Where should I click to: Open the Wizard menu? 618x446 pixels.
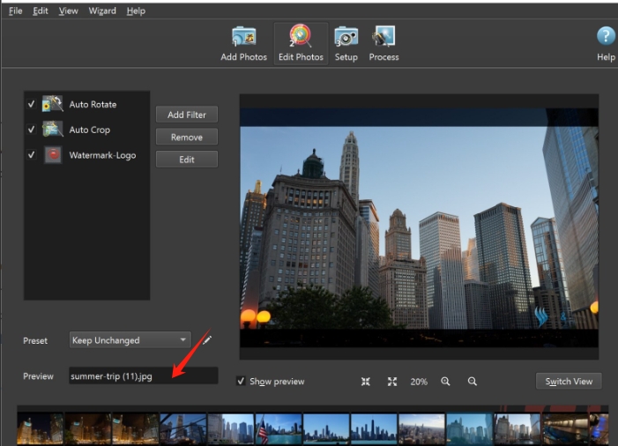pyautogui.click(x=102, y=11)
